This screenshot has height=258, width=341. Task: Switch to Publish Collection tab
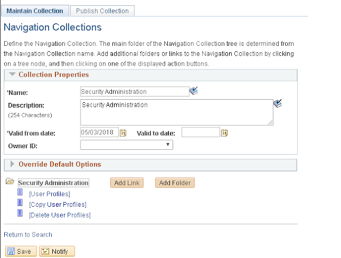tap(102, 11)
